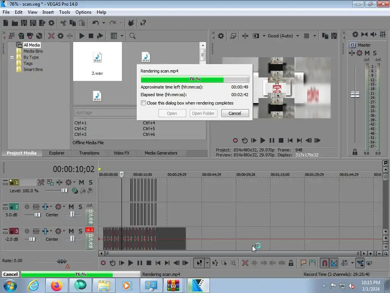
Task: Click the Cut scissors icon
Action: (63, 23)
